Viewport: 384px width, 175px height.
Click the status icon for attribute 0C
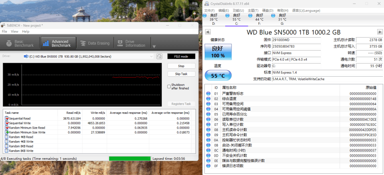point(208,150)
